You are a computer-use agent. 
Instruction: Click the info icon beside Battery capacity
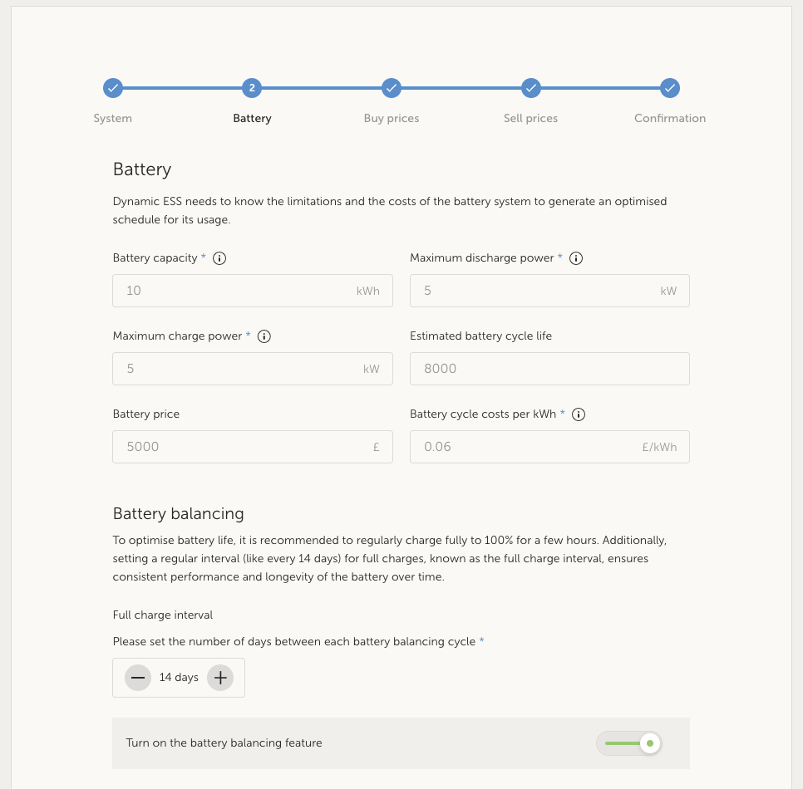click(x=219, y=258)
